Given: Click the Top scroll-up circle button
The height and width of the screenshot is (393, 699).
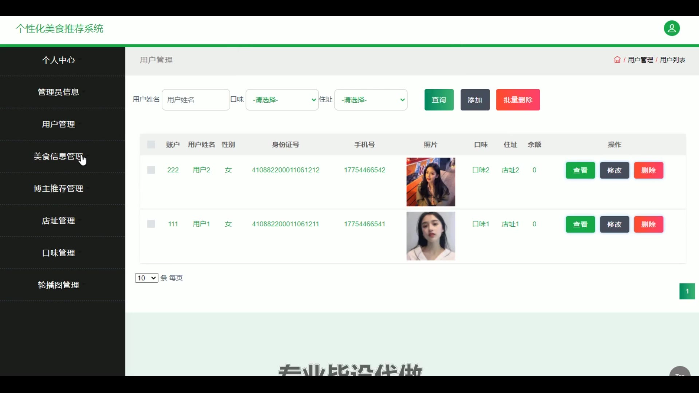Looking at the screenshot, I should click(x=680, y=372).
